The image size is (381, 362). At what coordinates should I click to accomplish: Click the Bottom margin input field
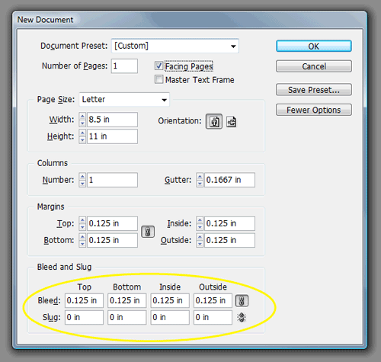pos(112,240)
